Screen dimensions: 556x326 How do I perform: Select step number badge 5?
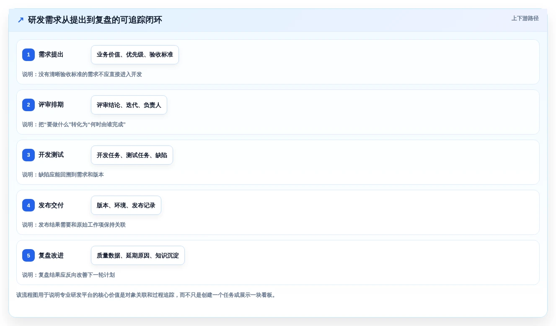point(28,255)
